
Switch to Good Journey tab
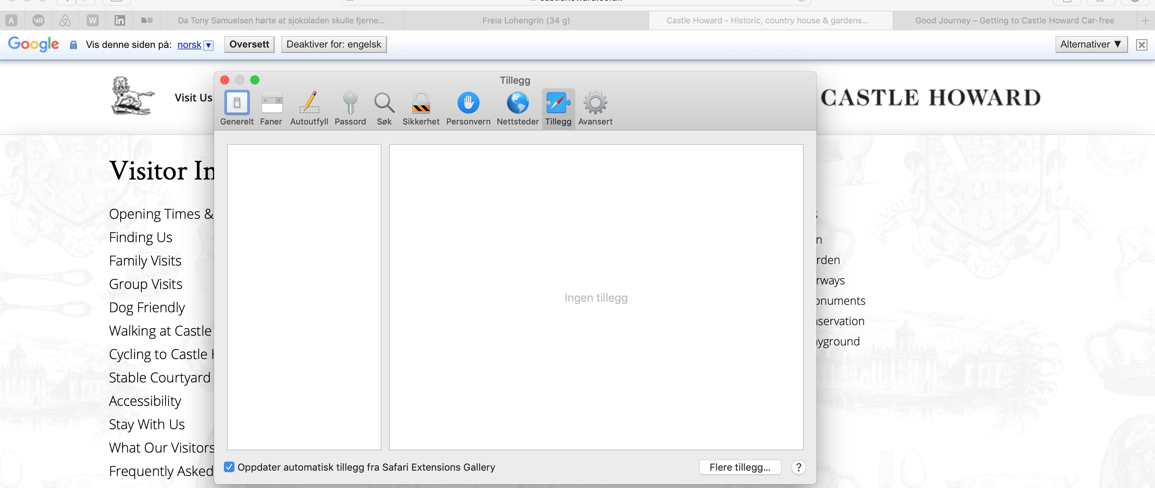pyautogui.click(x=1014, y=21)
